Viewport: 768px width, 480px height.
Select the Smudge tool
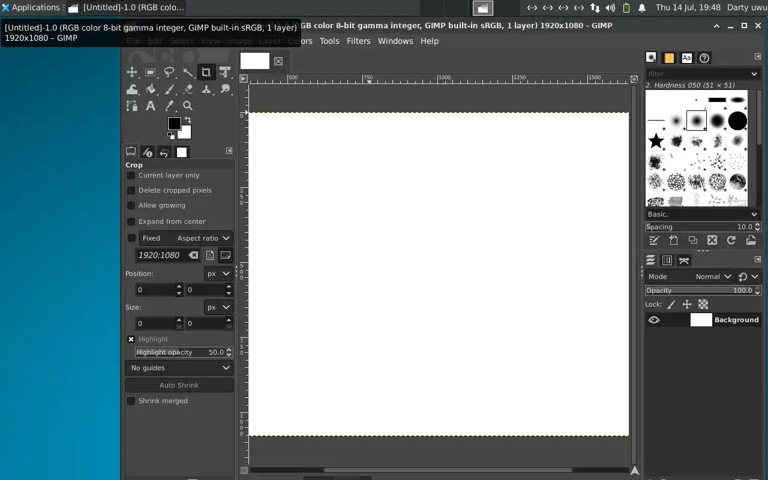pos(225,89)
